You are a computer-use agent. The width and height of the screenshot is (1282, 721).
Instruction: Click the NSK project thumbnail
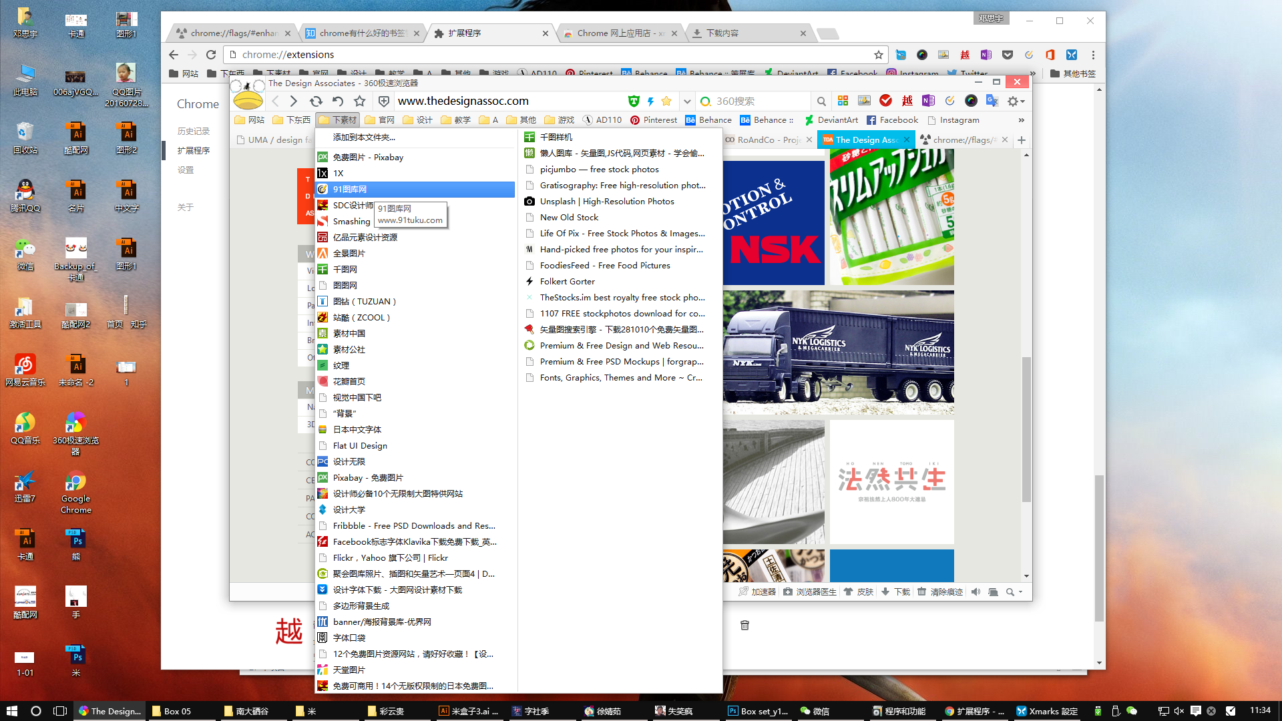click(774, 223)
